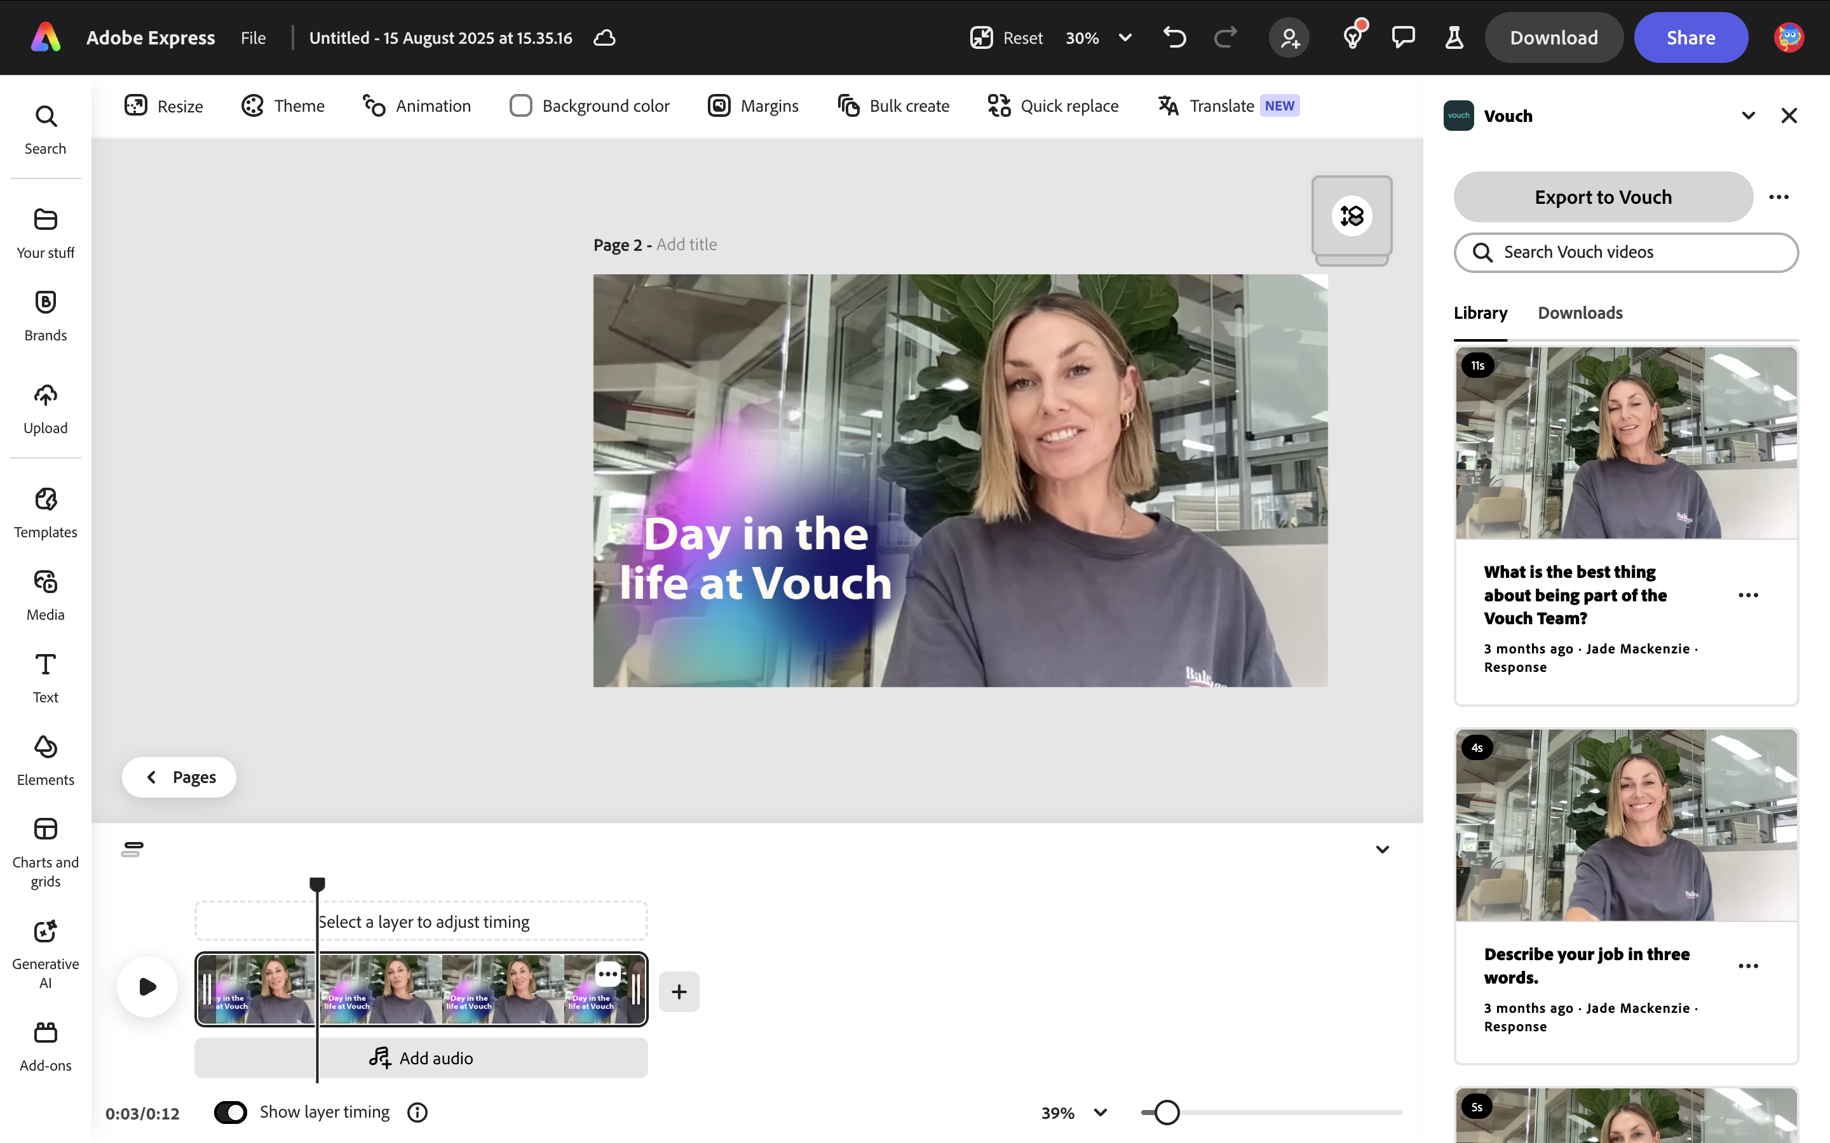Open options for 'Describe your job' video
Viewport: 1830px width, 1143px height.
(1748, 965)
